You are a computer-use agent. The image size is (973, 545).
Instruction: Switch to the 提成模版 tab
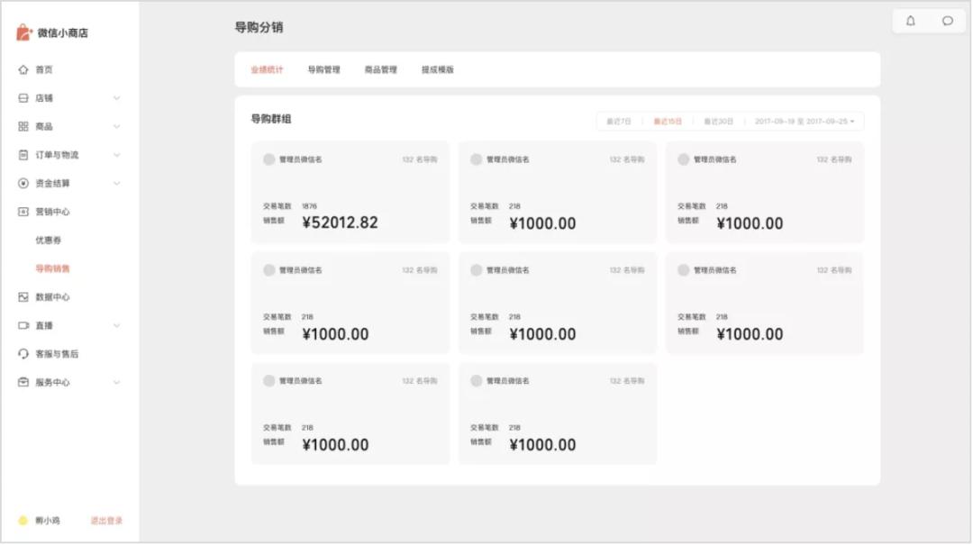coord(438,70)
